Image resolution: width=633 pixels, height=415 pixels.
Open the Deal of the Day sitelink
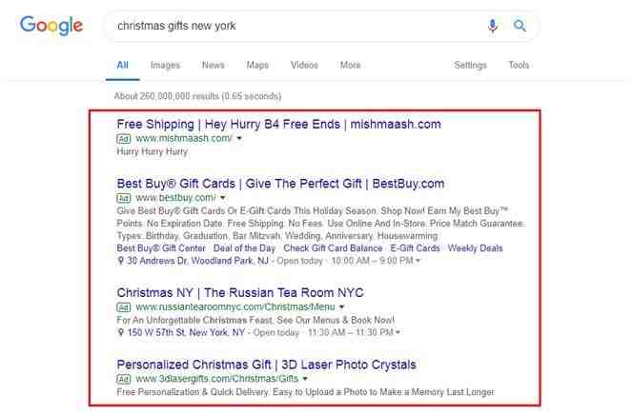(x=244, y=248)
